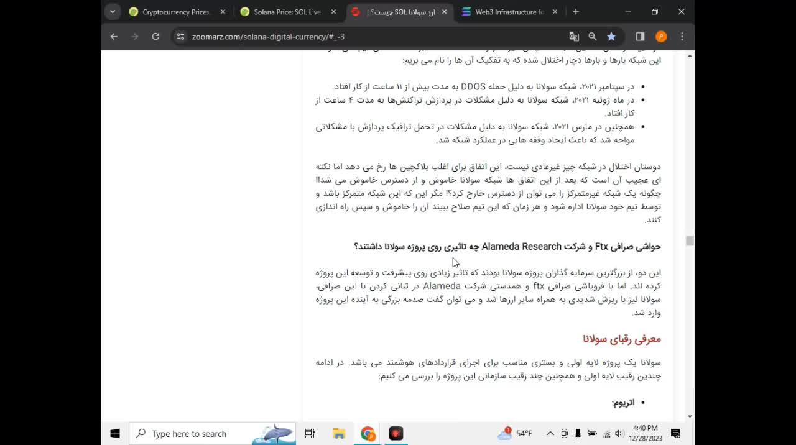Click the Meet Now tray icon
This screenshot has height=445, width=796.
pos(565,433)
